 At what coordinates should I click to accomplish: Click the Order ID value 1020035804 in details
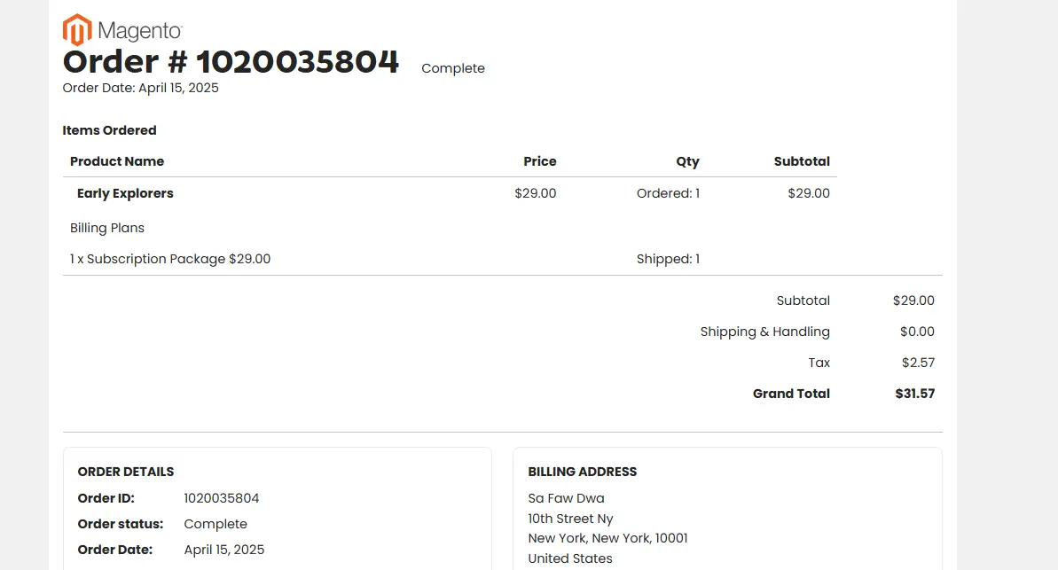[x=222, y=498]
